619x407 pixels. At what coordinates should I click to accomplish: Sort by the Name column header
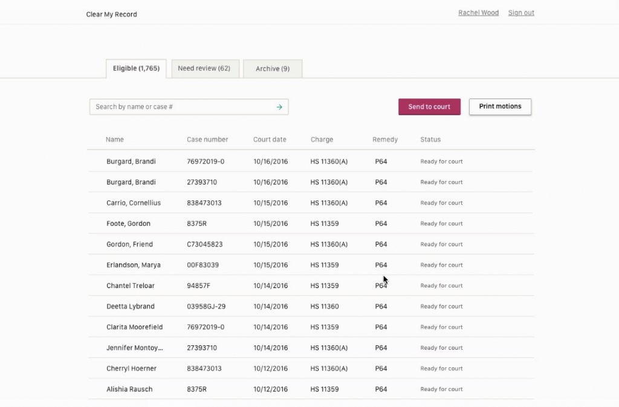click(x=114, y=139)
